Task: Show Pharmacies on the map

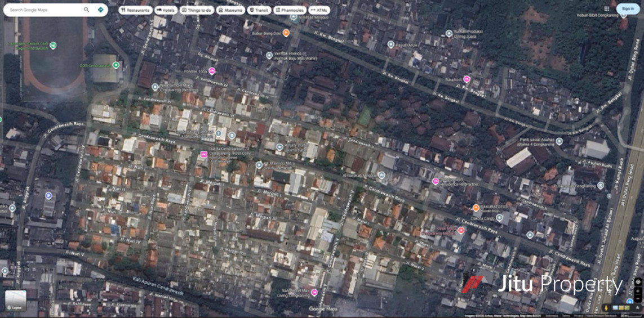Action: (x=290, y=10)
